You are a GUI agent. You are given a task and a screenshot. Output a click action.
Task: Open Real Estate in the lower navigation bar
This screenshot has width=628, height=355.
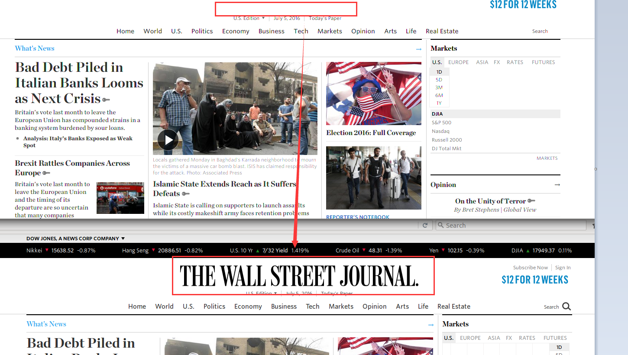[x=453, y=307]
